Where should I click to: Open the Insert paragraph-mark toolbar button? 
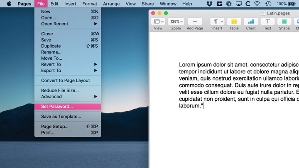pyautogui.click(x=217, y=22)
